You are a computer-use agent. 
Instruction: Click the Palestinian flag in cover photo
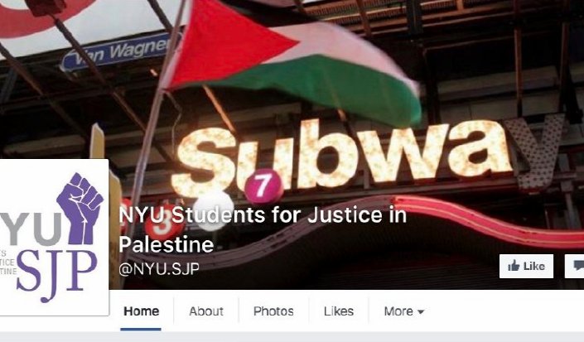pyautogui.click(x=291, y=63)
